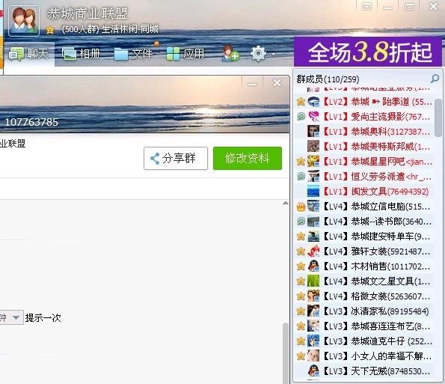
Task: Select member 恭城奥科 in the list
Action: (364, 132)
